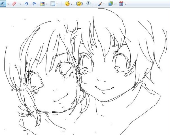Open the pen thickness dropdown arrow
The height and width of the screenshot is (135, 170).
pyautogui.click(x=8, y=4)
